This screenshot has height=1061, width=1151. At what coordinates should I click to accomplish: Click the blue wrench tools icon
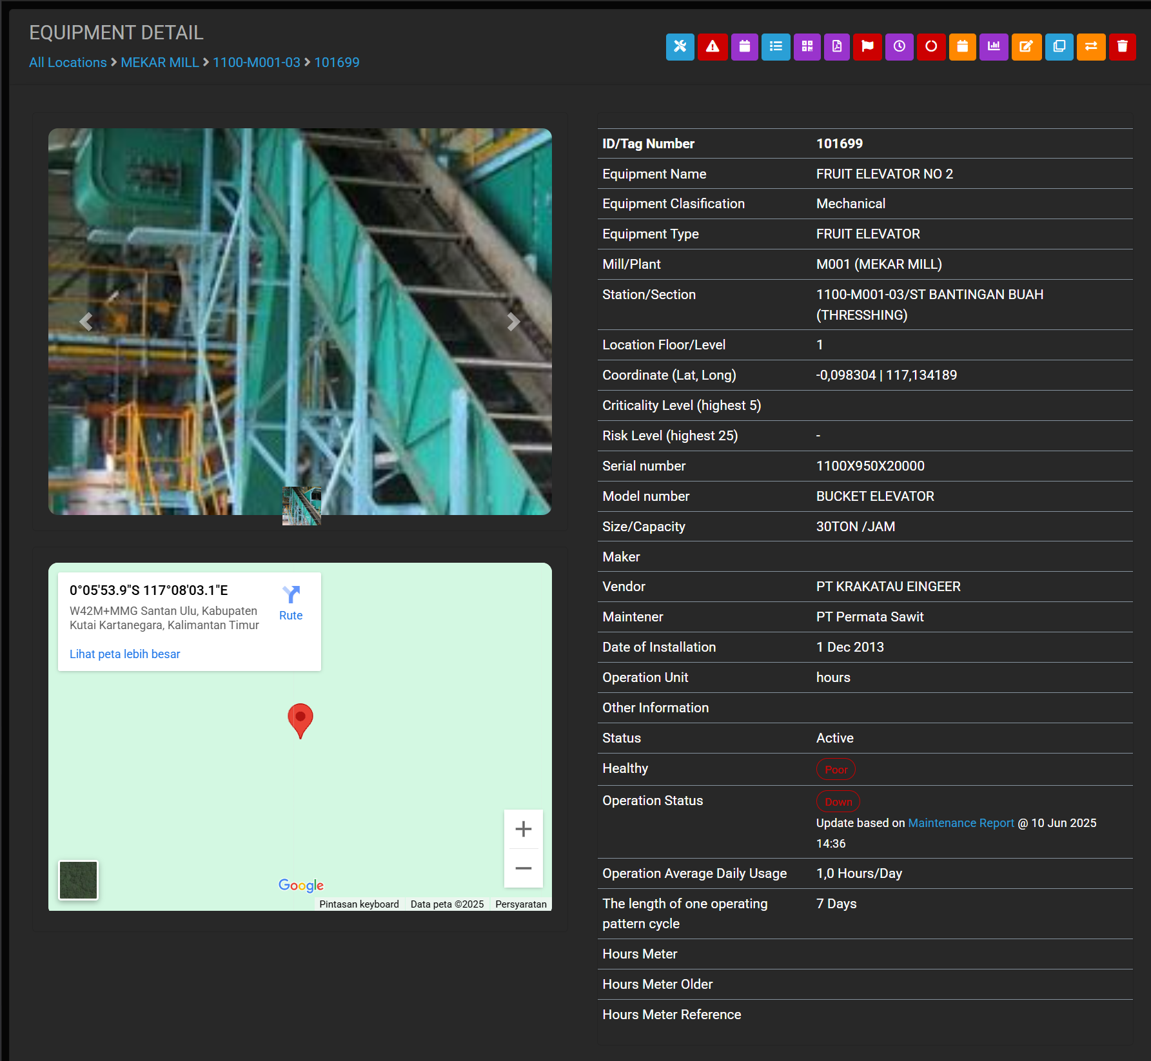pos(680,46)
